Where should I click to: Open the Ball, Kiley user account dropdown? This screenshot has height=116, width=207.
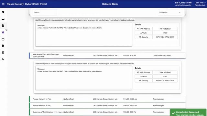tap(200, 4)
